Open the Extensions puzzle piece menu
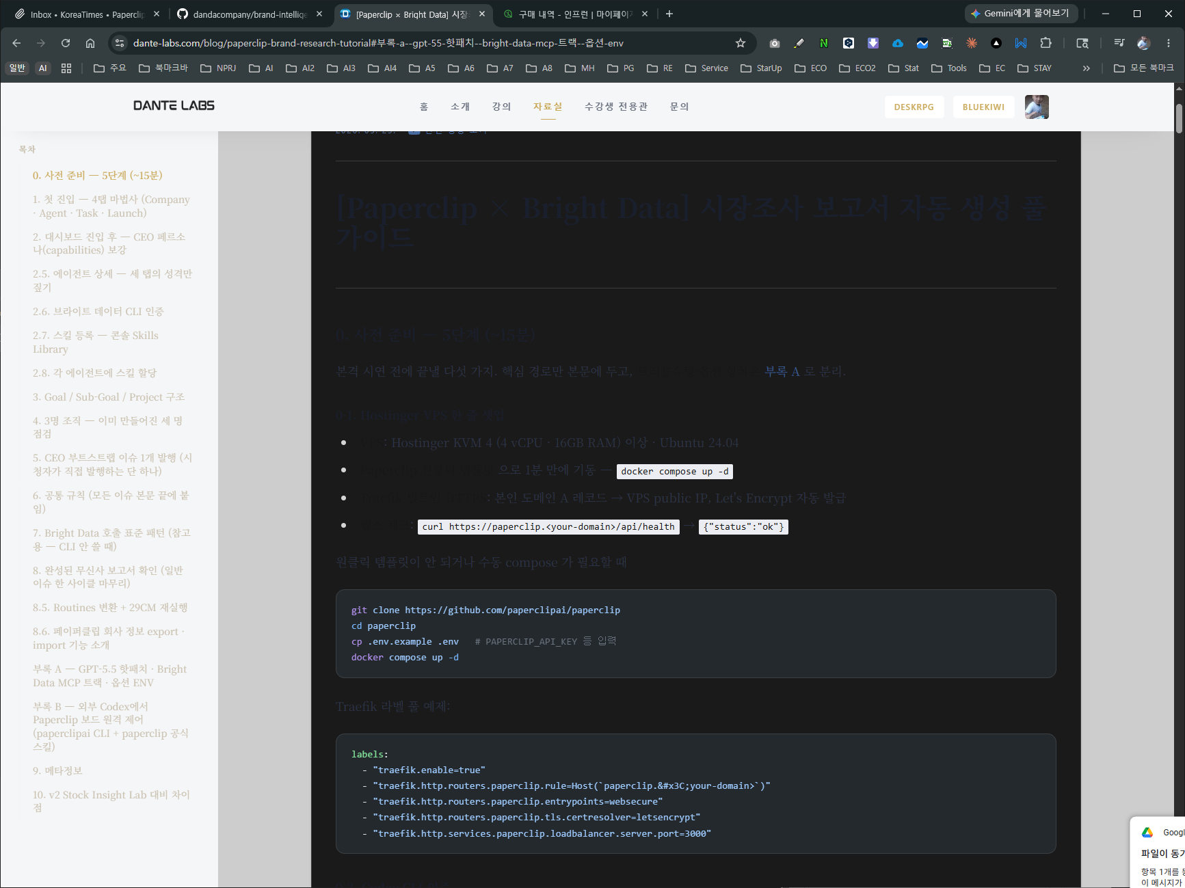 pos(1046,43)
